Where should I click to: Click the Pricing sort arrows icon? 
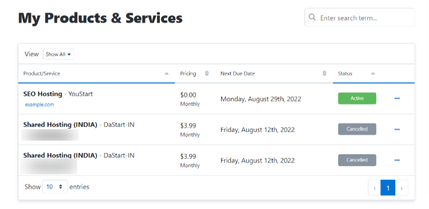click(x=207, y=73)
